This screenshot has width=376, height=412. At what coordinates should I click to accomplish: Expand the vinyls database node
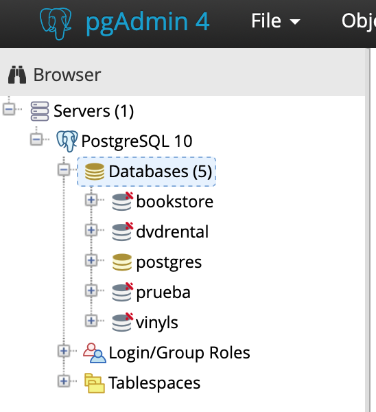pos(91,321)
